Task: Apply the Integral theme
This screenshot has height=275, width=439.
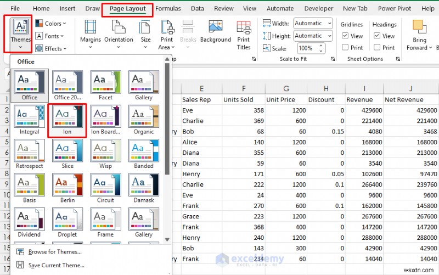Action: tap(30, 120)
